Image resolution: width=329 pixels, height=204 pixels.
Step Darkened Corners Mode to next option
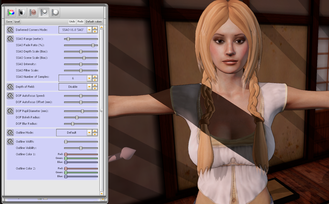click(95, 31)
